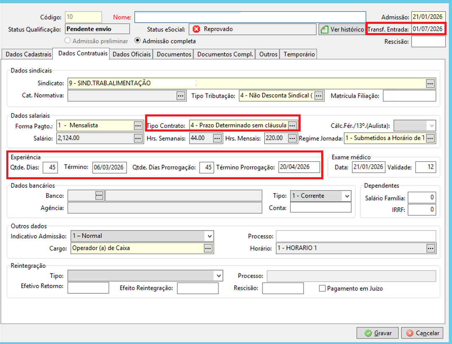Click the Agência input field

165,208
